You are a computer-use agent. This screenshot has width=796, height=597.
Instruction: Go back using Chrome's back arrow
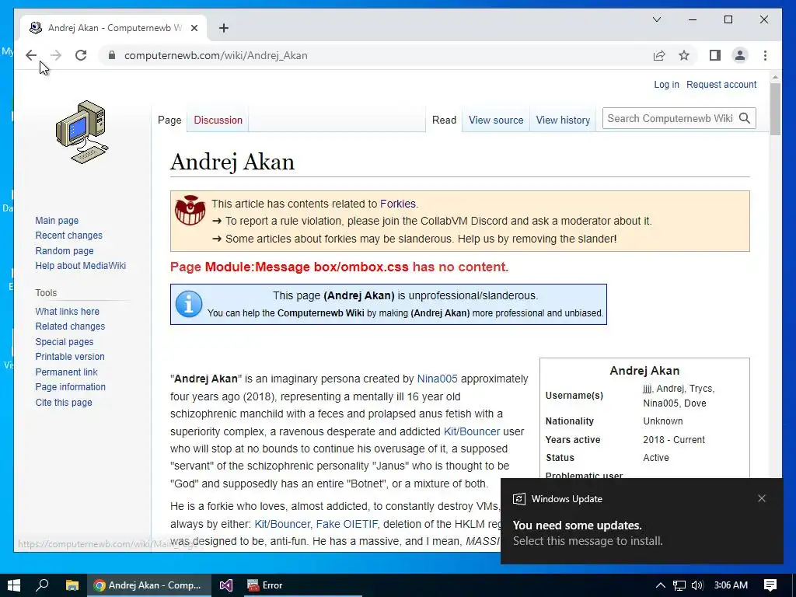[31, 55]
